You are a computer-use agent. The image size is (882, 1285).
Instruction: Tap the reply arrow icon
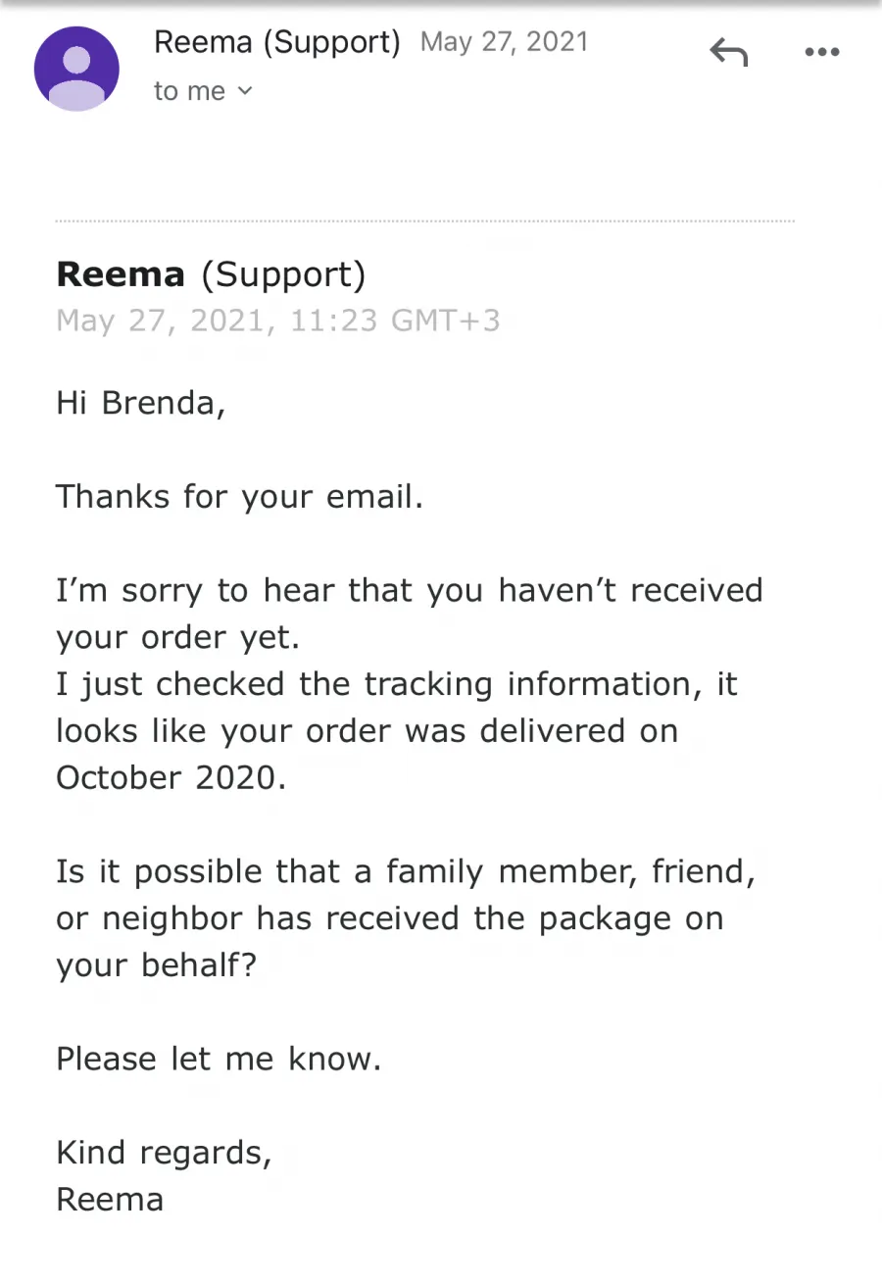click(728, 53)
